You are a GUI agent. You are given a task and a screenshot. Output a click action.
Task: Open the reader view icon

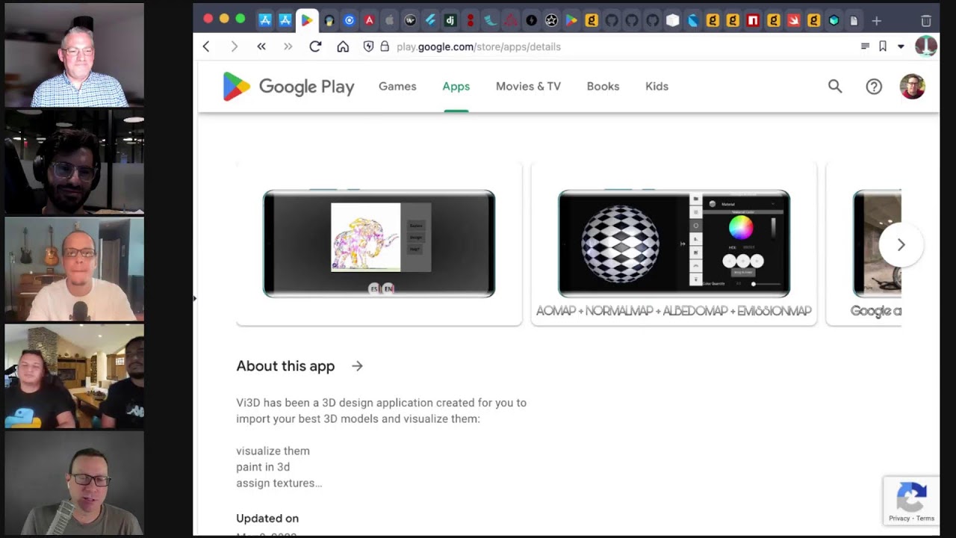[x=865, y=46]
